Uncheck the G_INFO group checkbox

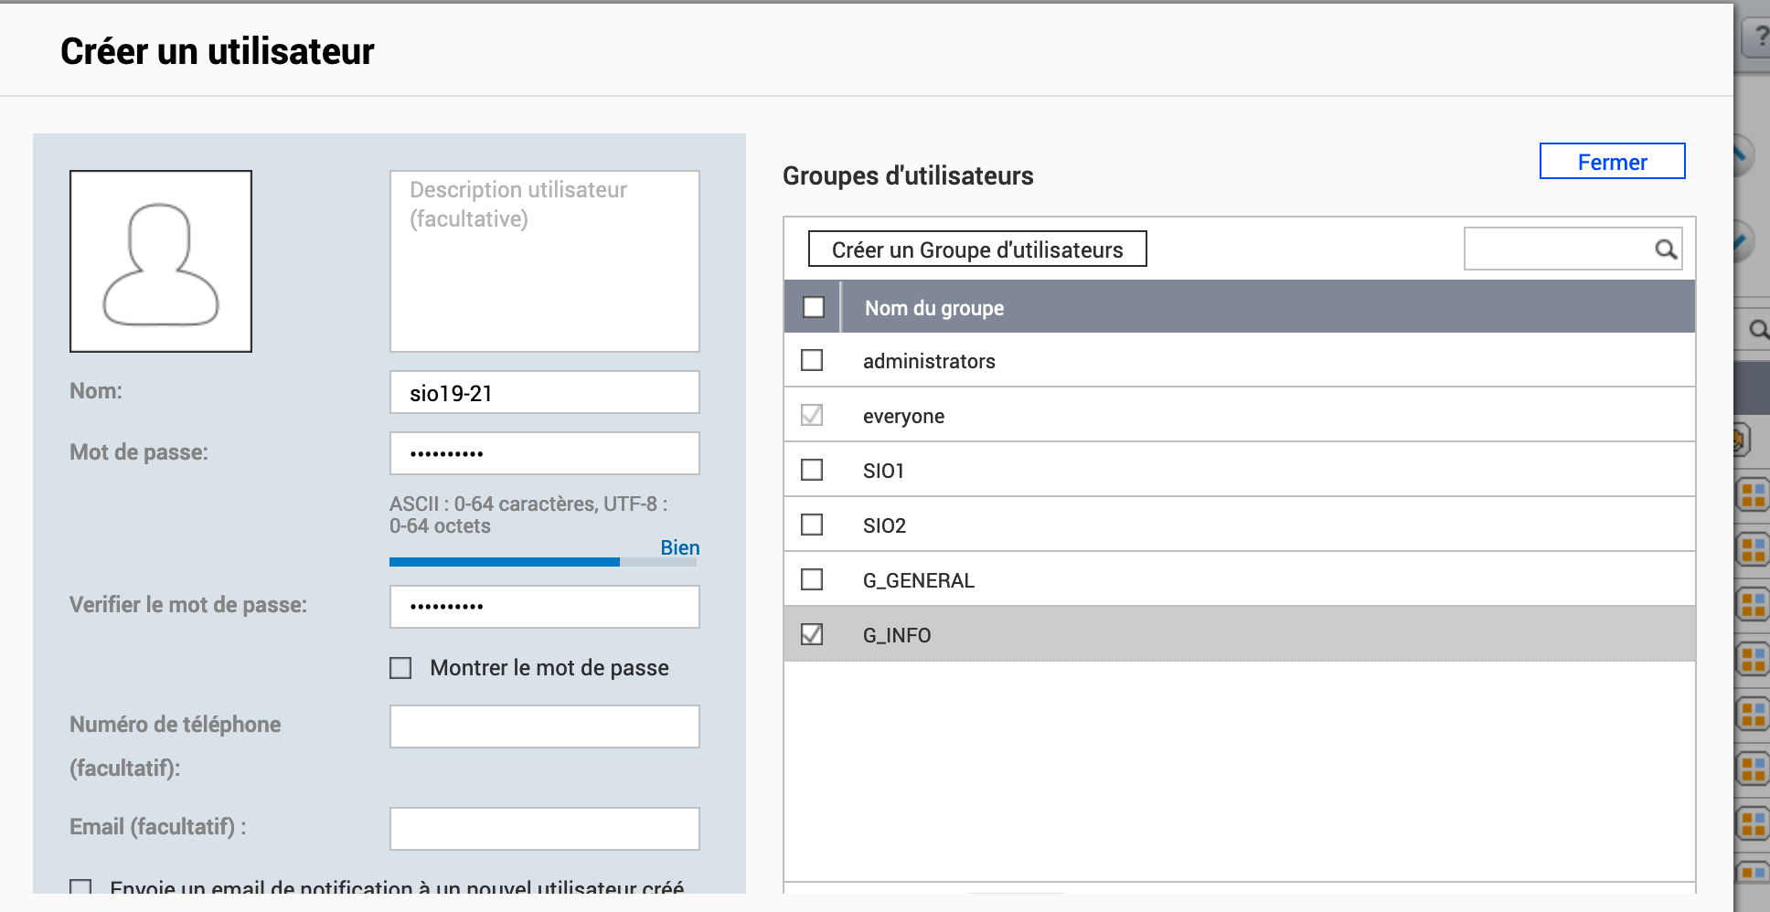pos(812,634)
